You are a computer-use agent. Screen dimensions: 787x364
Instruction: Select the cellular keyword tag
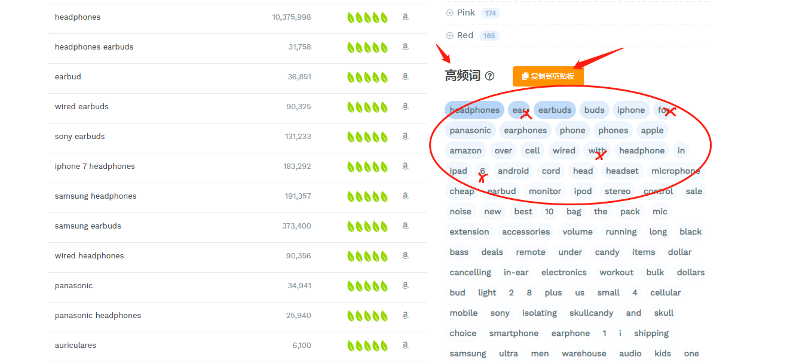click(665, 292)
